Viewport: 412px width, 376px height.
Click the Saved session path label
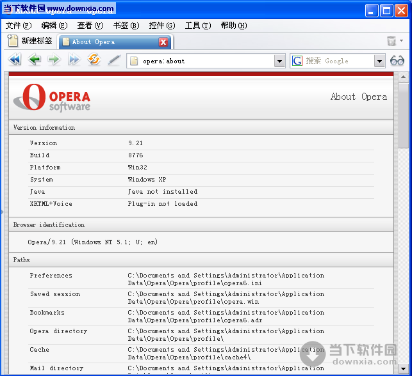55,294
